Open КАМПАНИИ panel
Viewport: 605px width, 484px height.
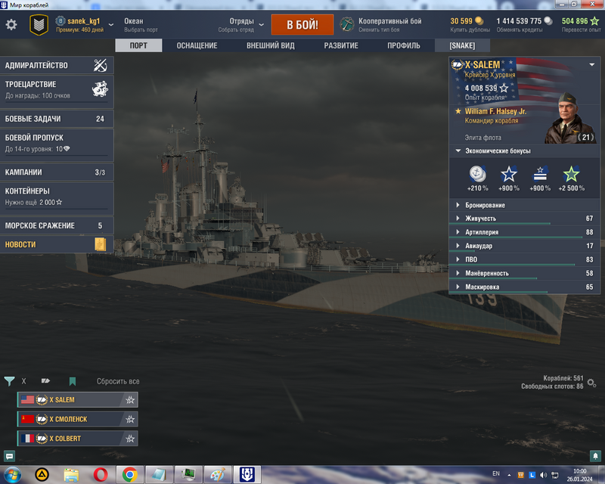(x=57, y=172)
